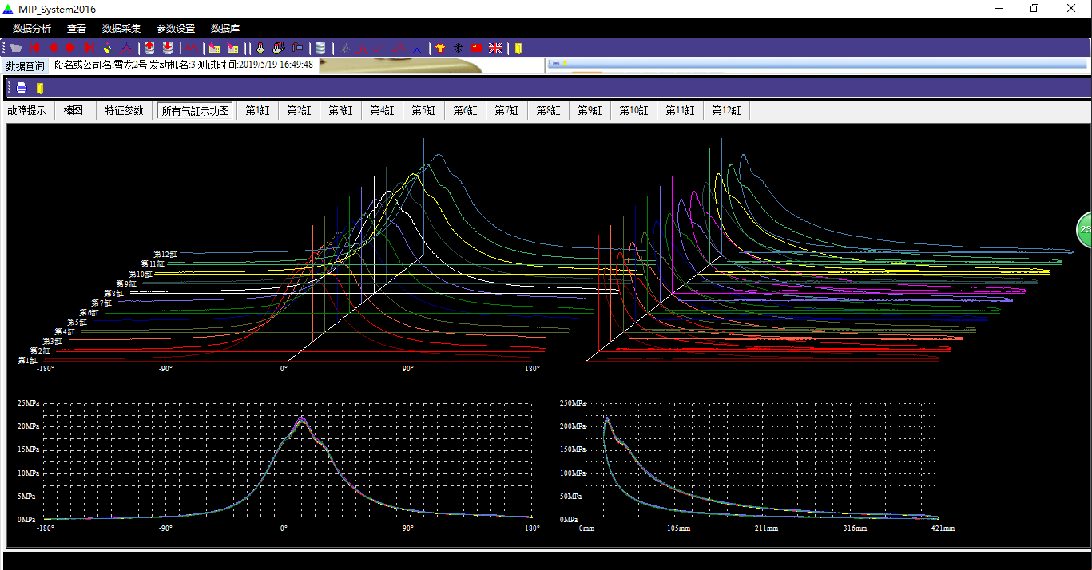Viewport: 1092px width, 570px height.
Task: Select the 所有气缸示功图 tab
Action: tap(196, 111)
